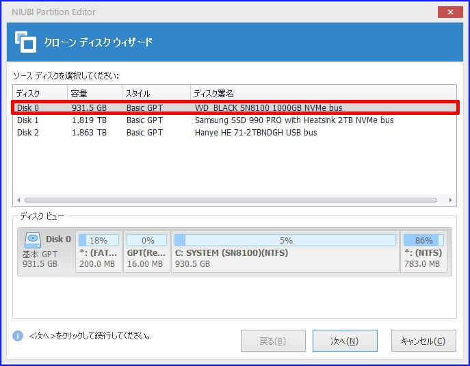Click the 1.863 TB capacity cell

[x=90, y=133]
